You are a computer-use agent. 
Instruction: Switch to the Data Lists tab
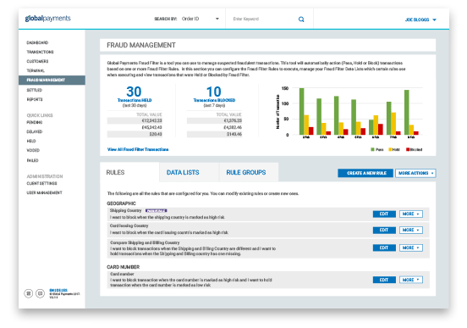click(189, 172)
